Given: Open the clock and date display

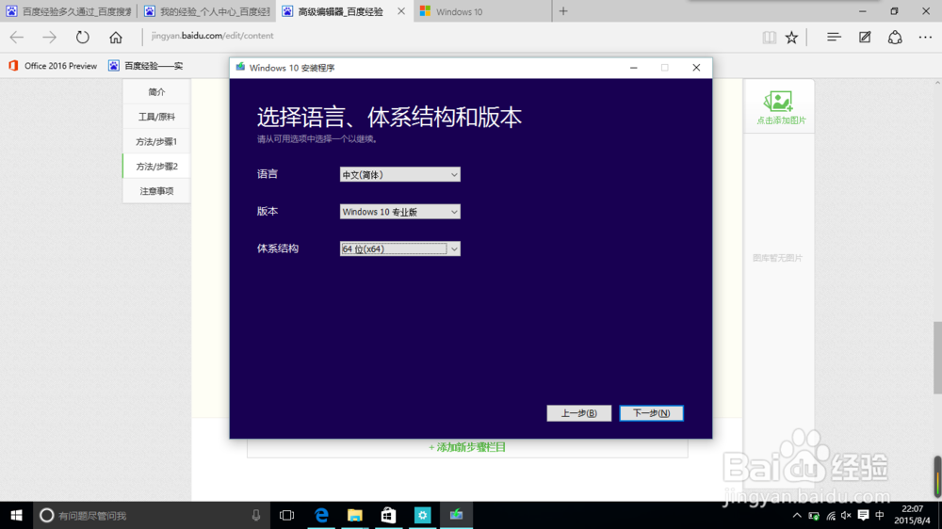Looking at the screenshot, I should tap(912, 515).
